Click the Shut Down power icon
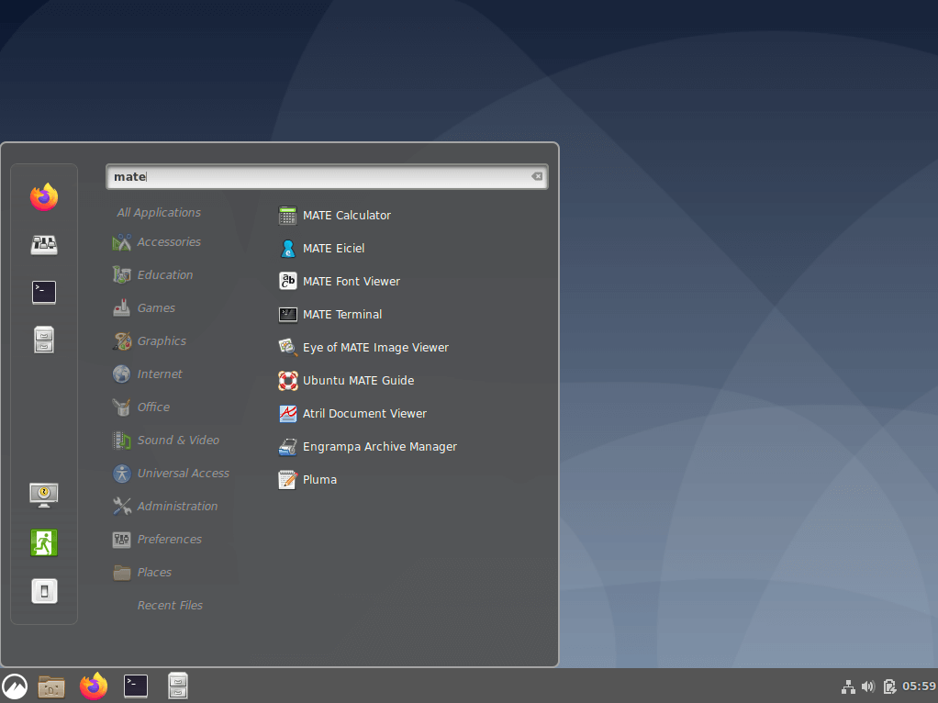This screenshot has width=938, height=703. pos(44,590)
